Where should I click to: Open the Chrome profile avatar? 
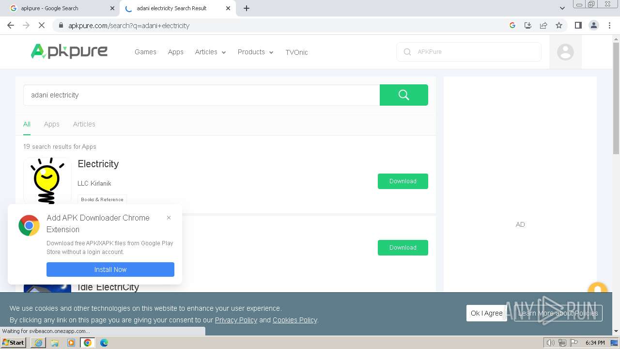[x=594, y=25]
